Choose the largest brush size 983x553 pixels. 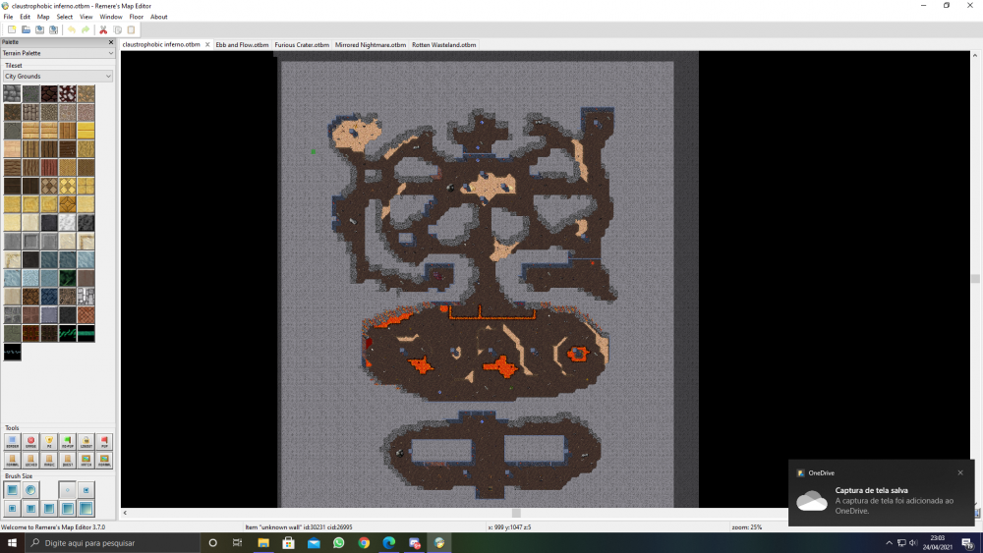(86, 508)
